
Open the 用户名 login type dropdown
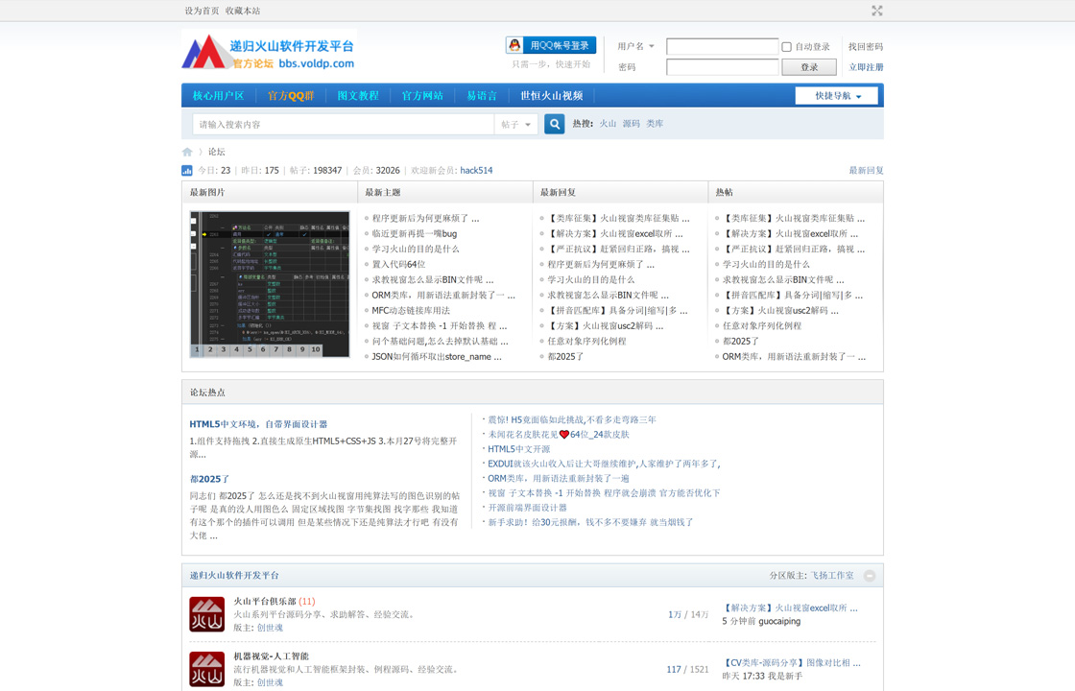635,47
